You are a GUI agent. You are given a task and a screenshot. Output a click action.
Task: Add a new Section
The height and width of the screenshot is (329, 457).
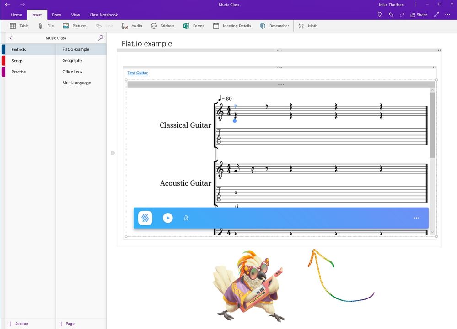click(x=18, y=324)
